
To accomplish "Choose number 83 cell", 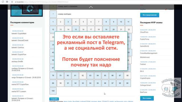I will click(x=90, y=76).
